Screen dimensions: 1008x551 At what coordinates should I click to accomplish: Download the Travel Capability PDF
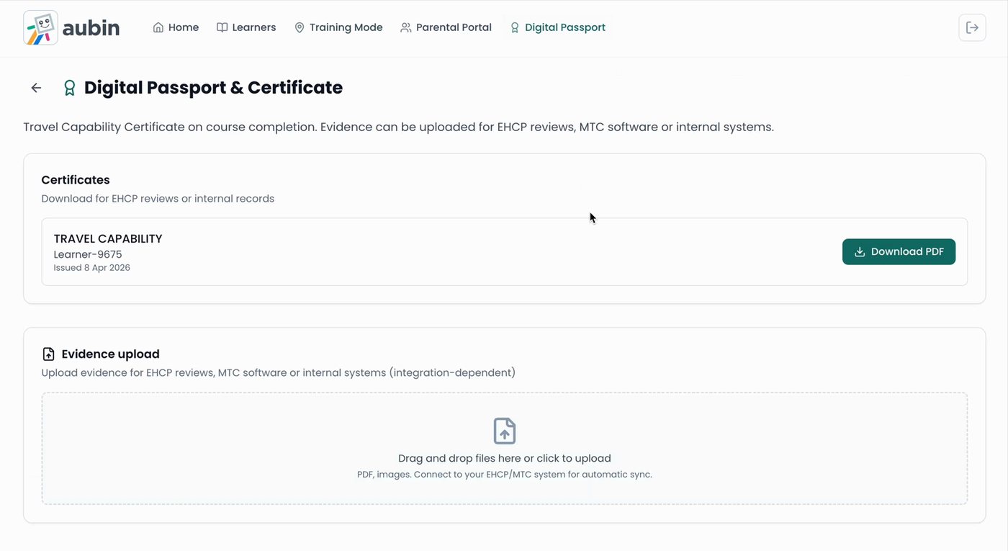point(899,252)
